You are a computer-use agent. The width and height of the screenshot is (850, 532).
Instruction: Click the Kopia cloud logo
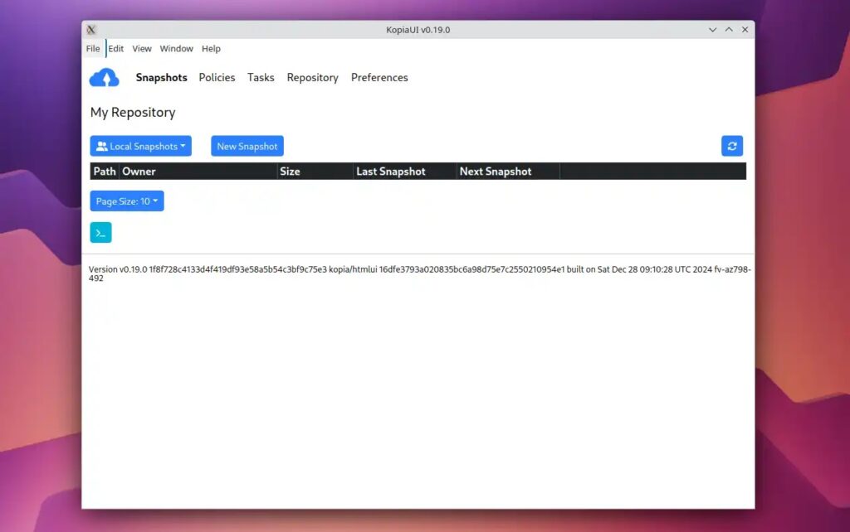tap(105, 78)
